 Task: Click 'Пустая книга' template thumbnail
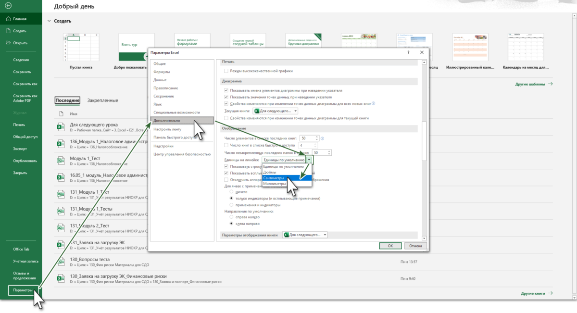pos(81,48)
